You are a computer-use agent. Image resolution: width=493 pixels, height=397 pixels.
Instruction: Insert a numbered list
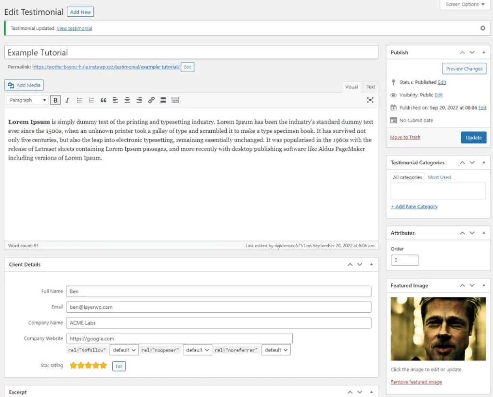pyautogui.click(x=91, y=100)
